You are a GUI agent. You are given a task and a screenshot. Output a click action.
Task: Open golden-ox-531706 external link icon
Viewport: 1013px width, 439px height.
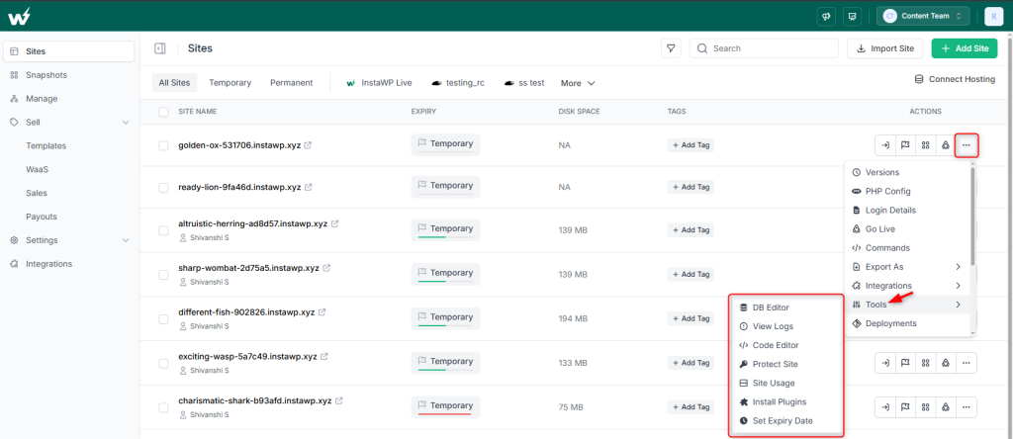pos(309,145)
